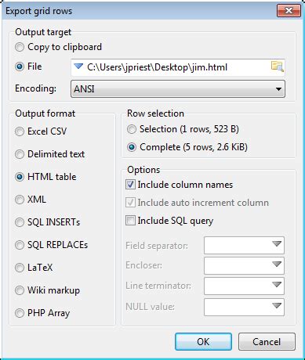Toggle Include auto increment column checkbox

tap(130, 203)
